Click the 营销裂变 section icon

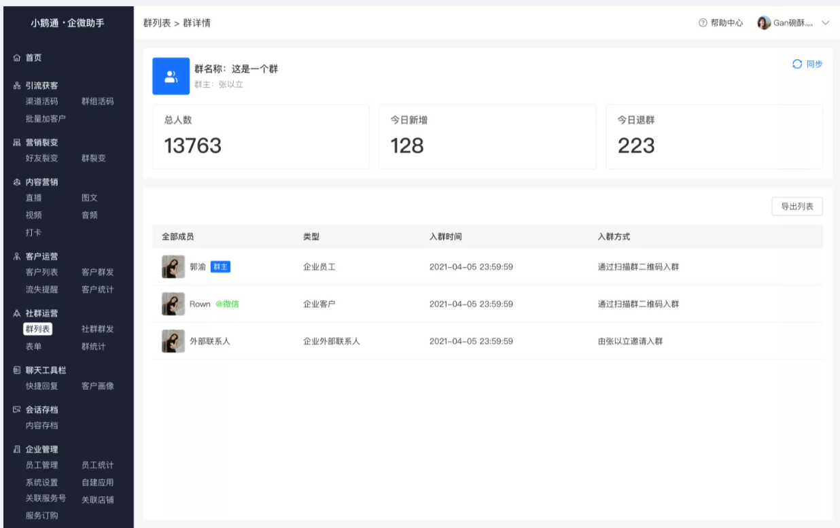point(17,143)
